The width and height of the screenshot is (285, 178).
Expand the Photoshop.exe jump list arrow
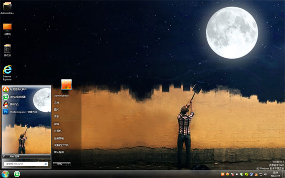48,112
